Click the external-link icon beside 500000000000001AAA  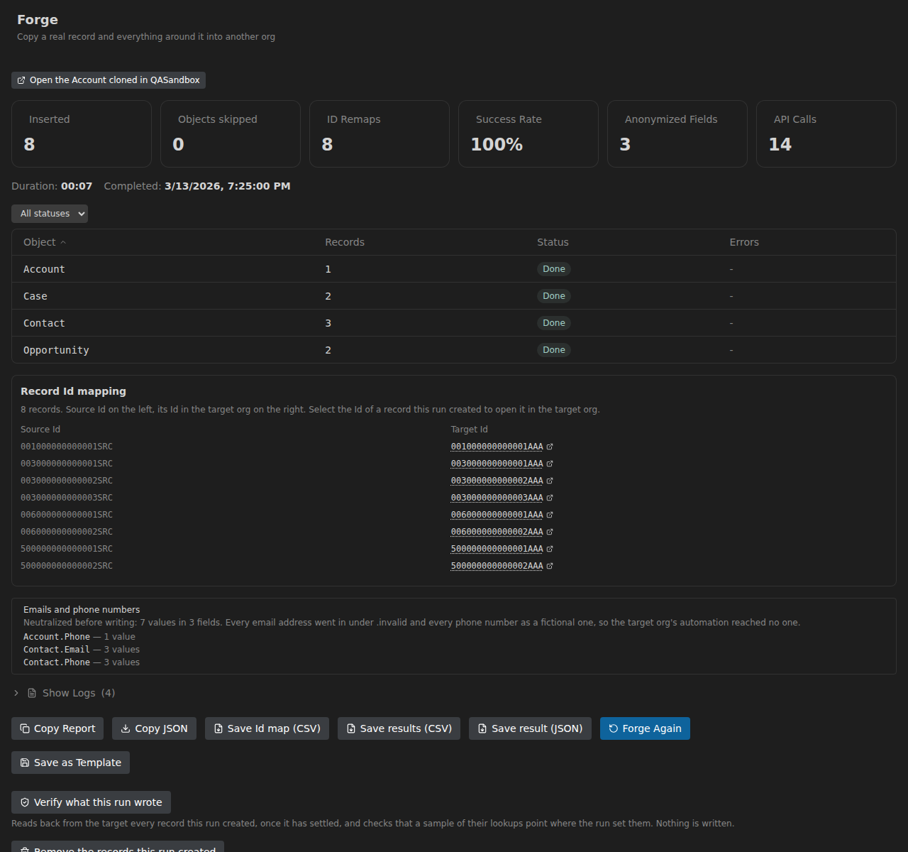point(550,549)
